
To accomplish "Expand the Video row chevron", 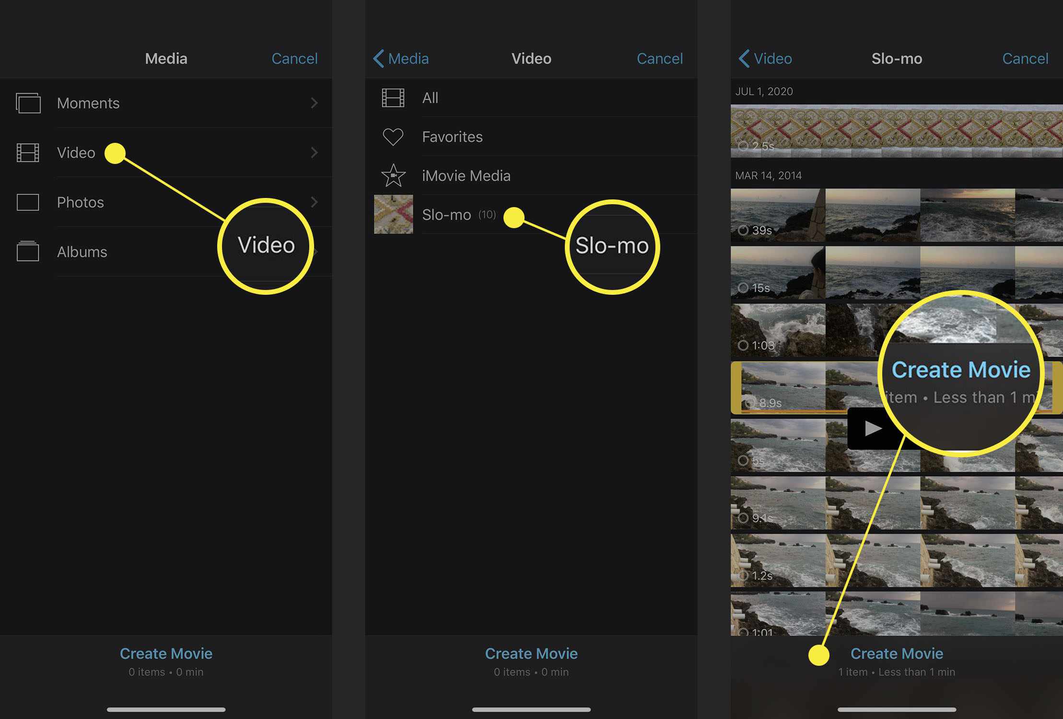I will pos(314,152).
